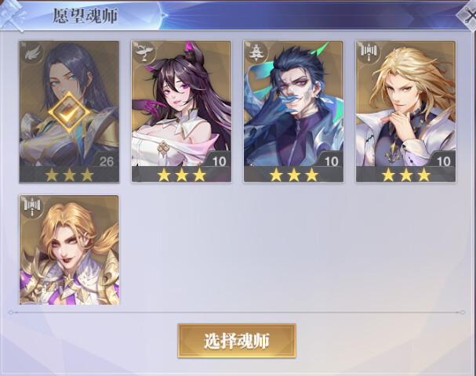The image size is (476, 376).
Task: Select the long blond-haired man card
Action: 406,111
